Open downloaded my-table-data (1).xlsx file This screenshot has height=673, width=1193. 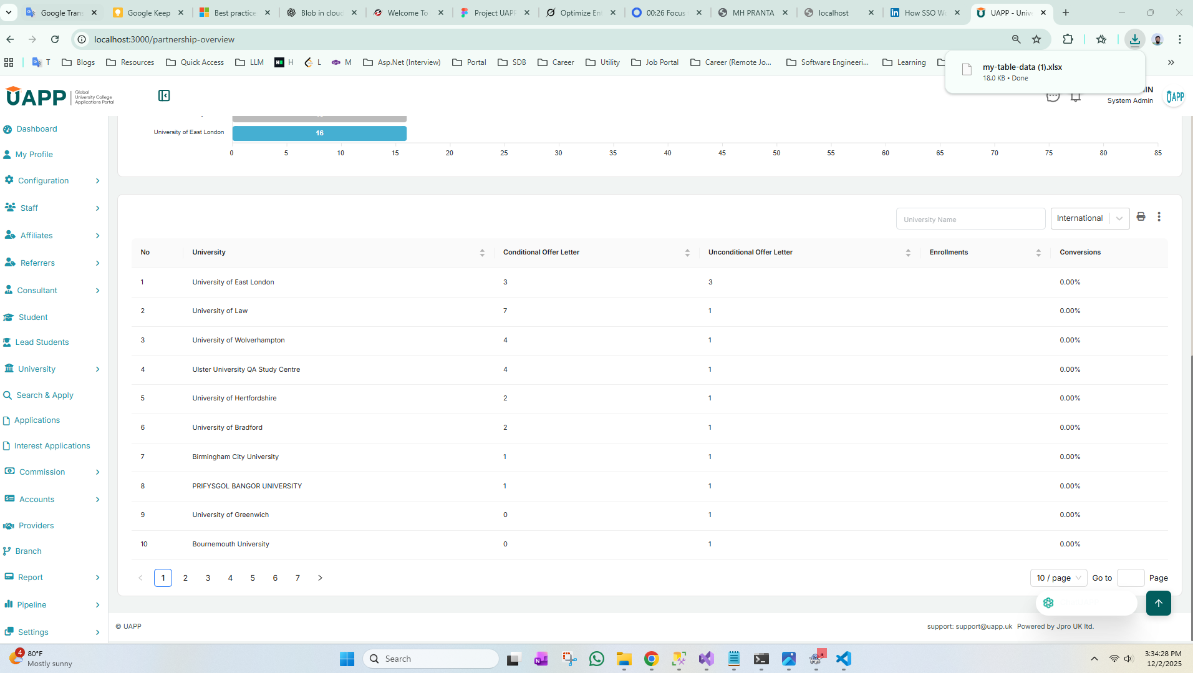tap(1045, 72)
